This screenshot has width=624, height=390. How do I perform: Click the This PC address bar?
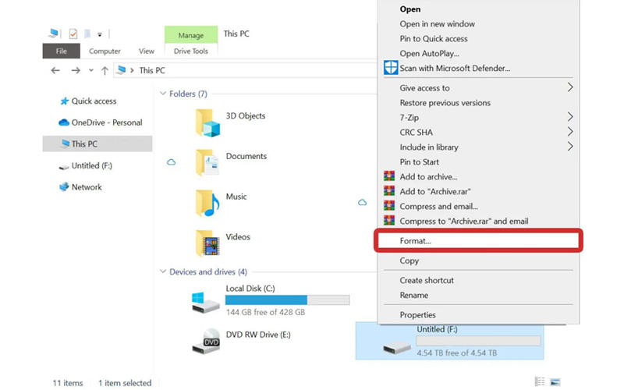pos(234,70)
